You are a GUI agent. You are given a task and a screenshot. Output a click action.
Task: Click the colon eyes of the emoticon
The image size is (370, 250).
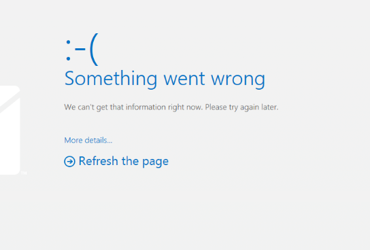pos(68,50)
